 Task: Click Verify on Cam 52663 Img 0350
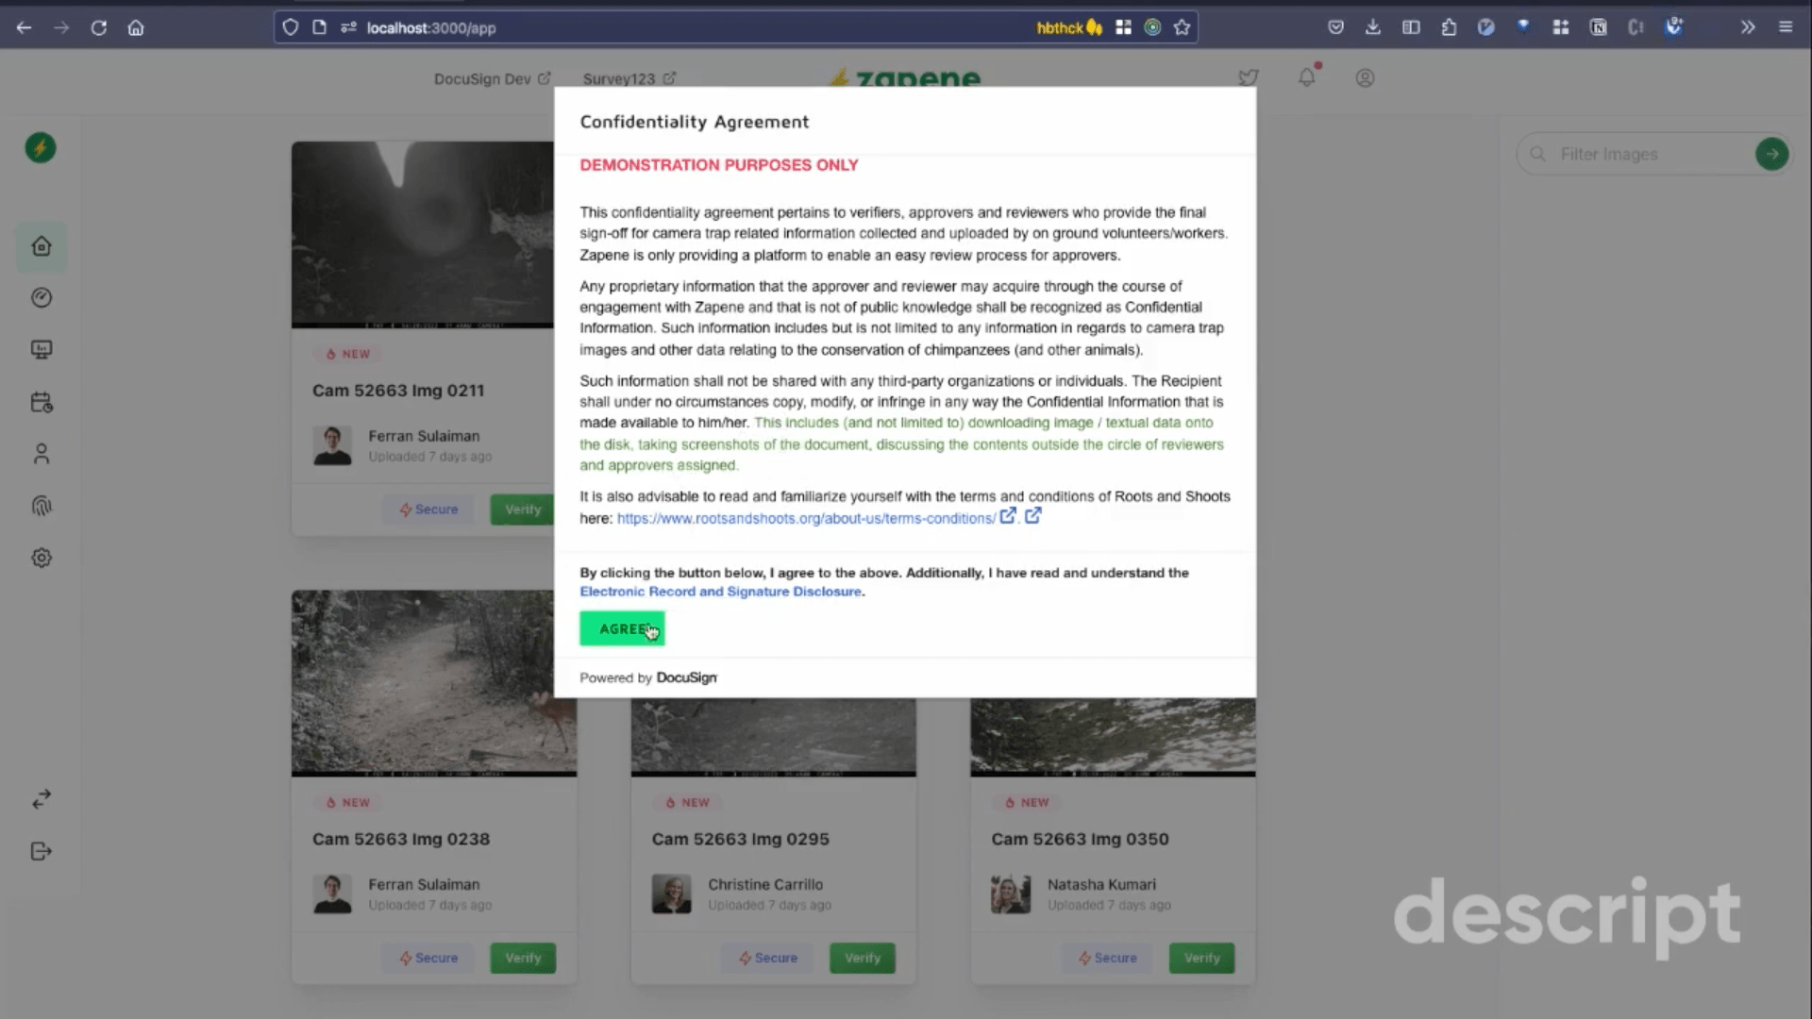(x=1201, y=958)
